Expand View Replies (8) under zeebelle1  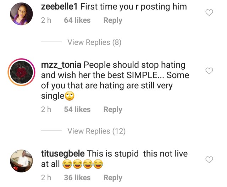tap(94, 42)
